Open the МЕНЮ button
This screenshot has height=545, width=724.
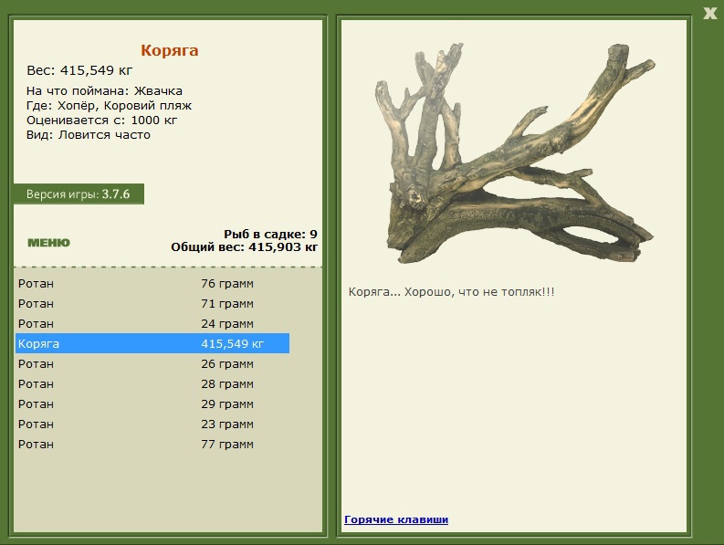tap(49, 243)
